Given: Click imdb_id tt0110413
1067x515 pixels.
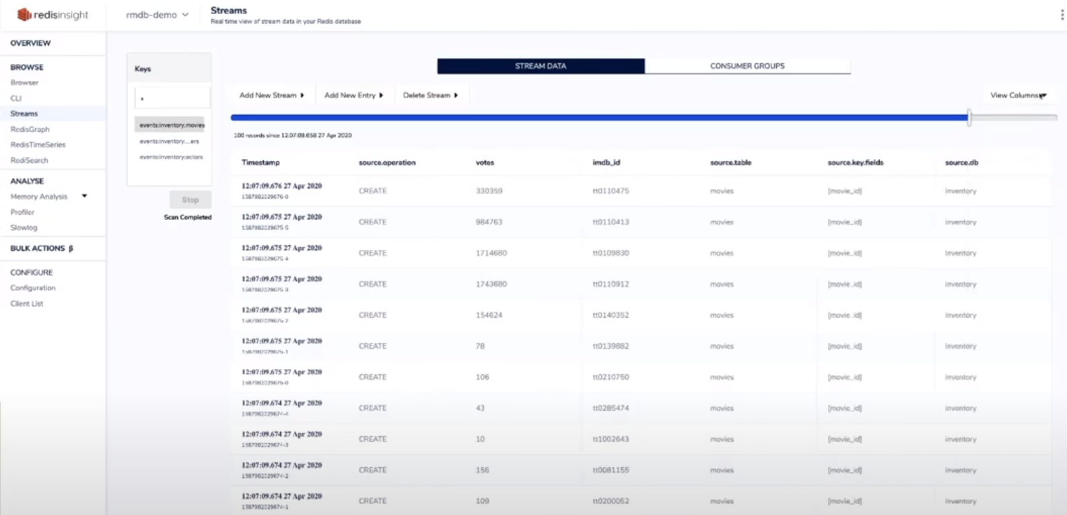Looking at the screenshot, I should coord(611,222).
